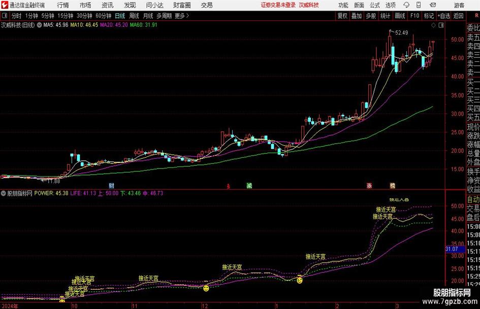Click the 11.88 low price label
Viewport: 480px width, 309px height.
(54, 181)
